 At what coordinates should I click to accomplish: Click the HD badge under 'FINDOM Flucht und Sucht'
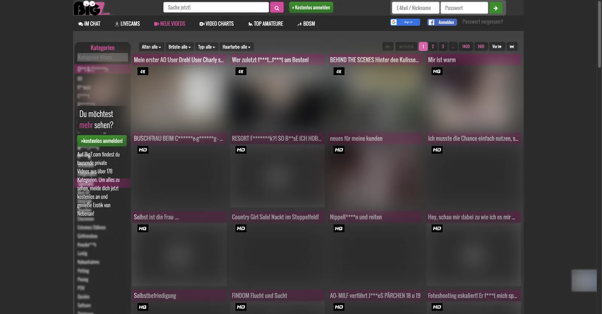[241, 307]
